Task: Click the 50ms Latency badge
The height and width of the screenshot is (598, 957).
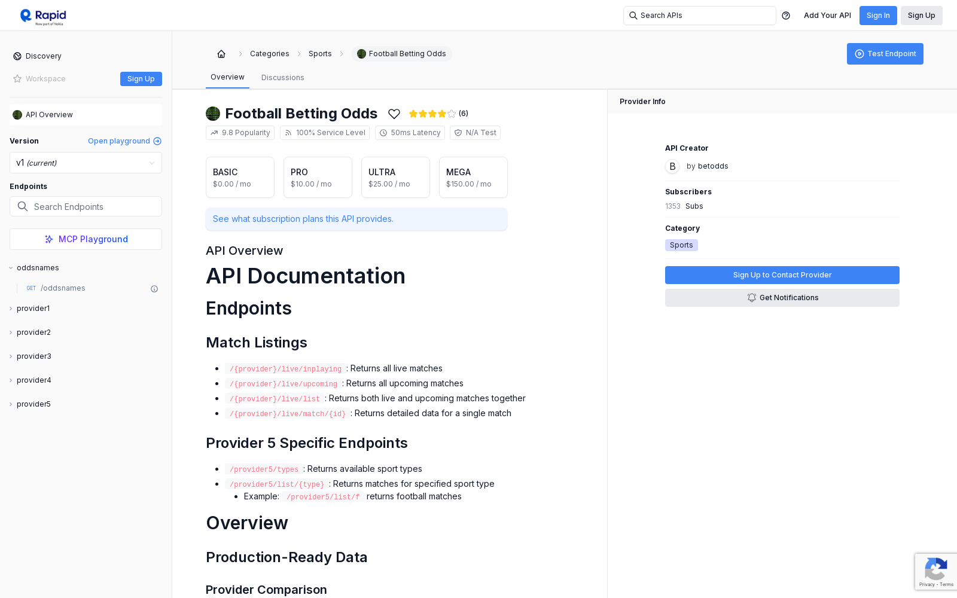Action: pos(410,133)
